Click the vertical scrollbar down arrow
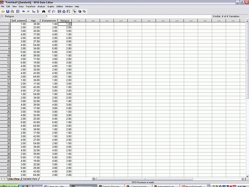Screen dimensions: 249x187 click(x=247, y=176)
